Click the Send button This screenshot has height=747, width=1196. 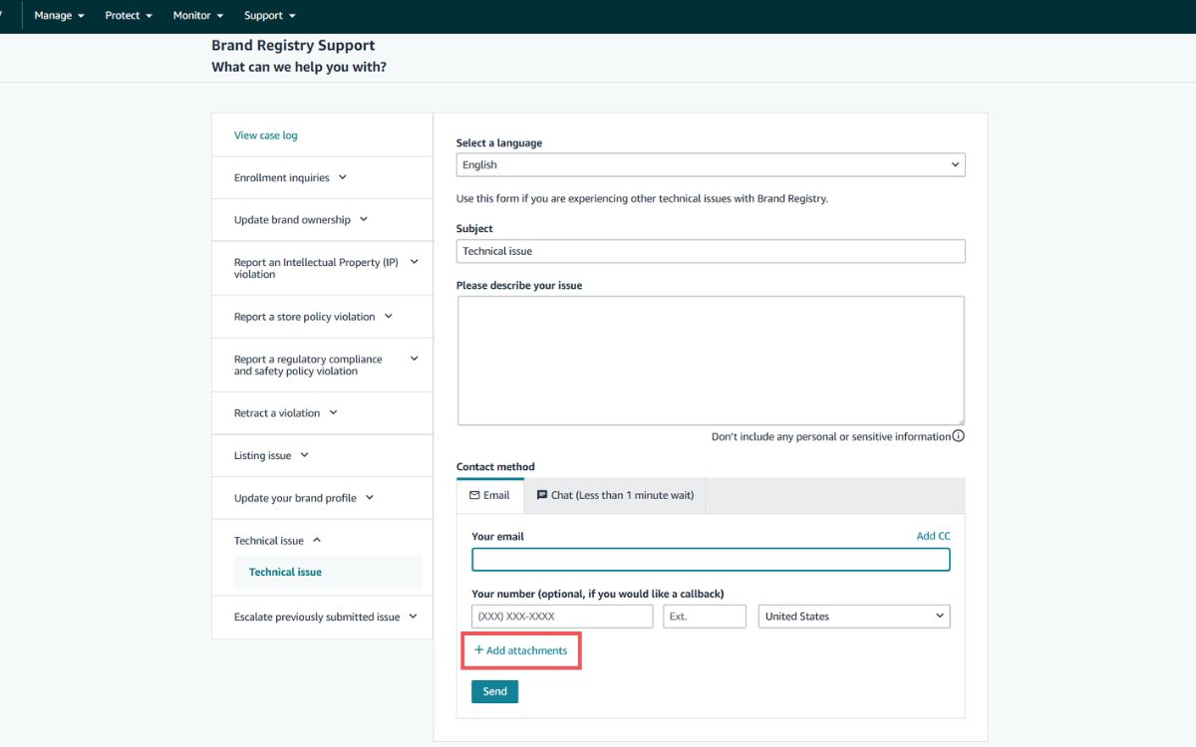click(494, 691)
